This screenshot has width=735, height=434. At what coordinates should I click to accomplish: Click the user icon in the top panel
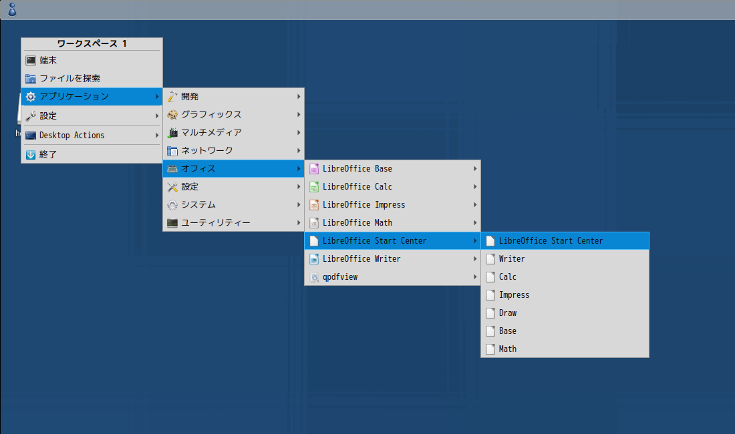[x=12, y=9]
